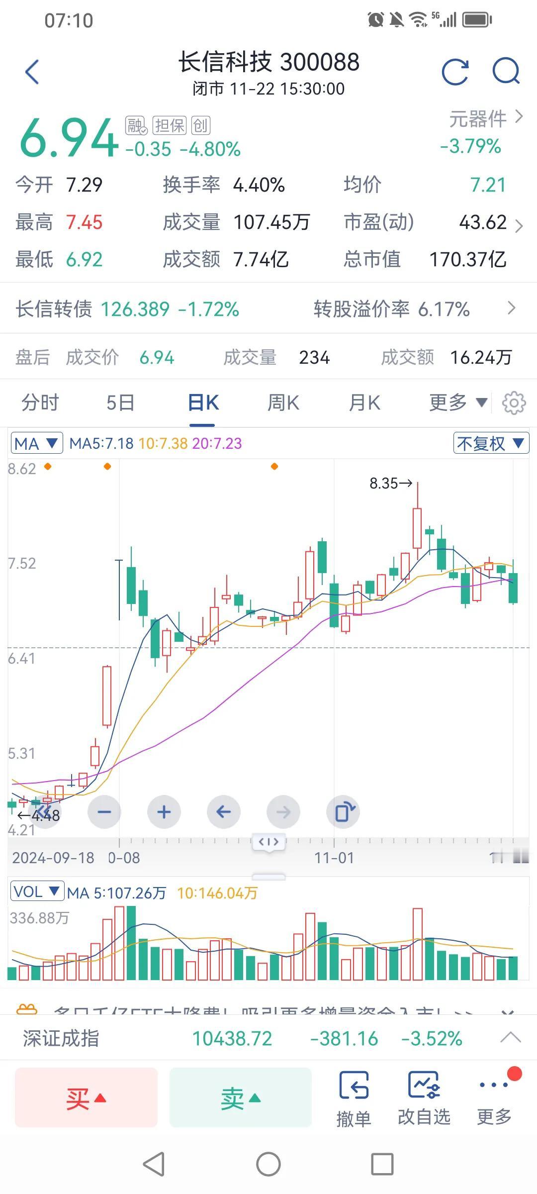
Task: Tap the green 卖 sell button
Action: [241, 1097]
